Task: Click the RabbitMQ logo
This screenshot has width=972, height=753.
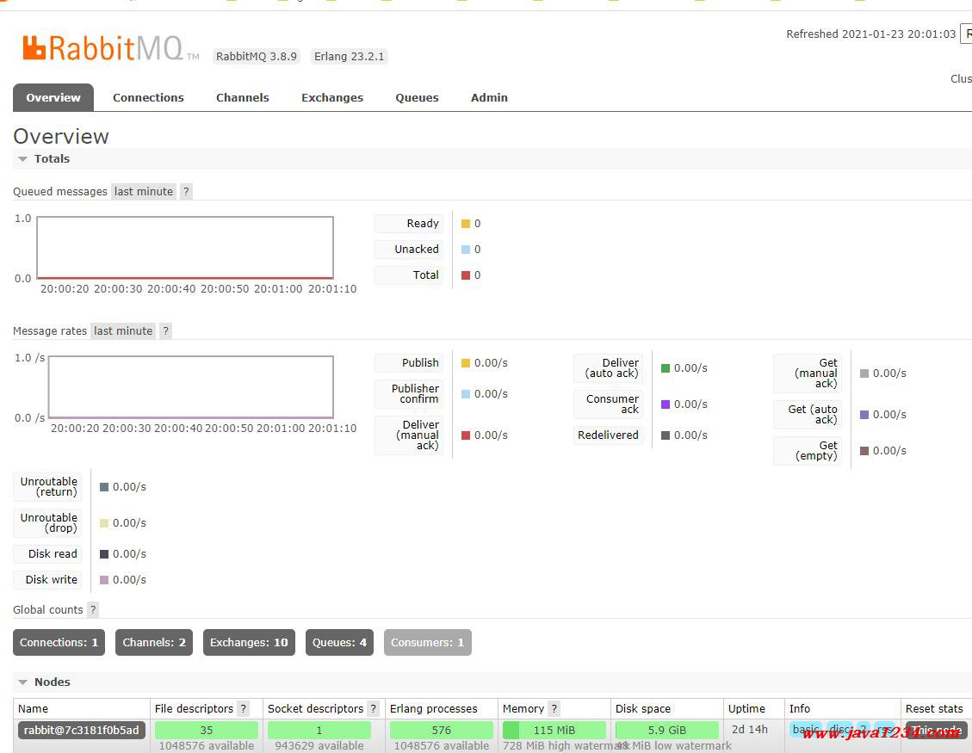Action: [110, 48]
